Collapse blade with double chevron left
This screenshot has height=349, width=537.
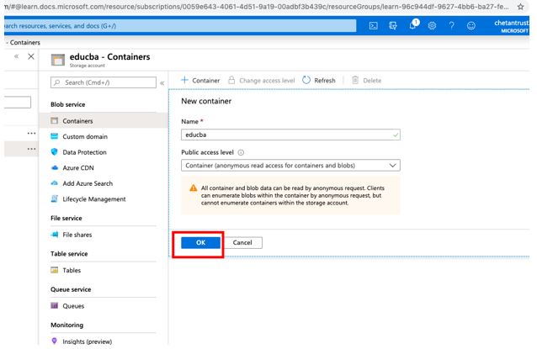17,56
